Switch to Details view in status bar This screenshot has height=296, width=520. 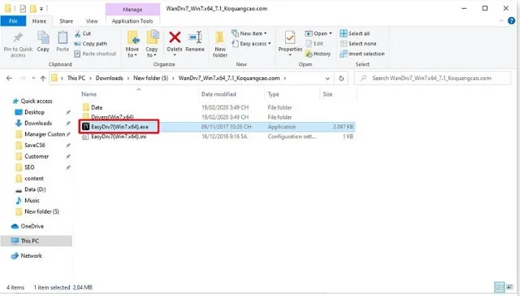[499, 287]
